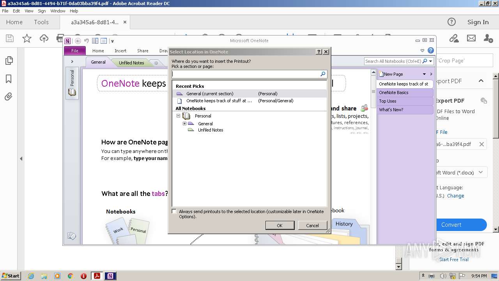
Task: Open the Top Uses page tab
Action: pyautogui.click(x=405, y=101)
